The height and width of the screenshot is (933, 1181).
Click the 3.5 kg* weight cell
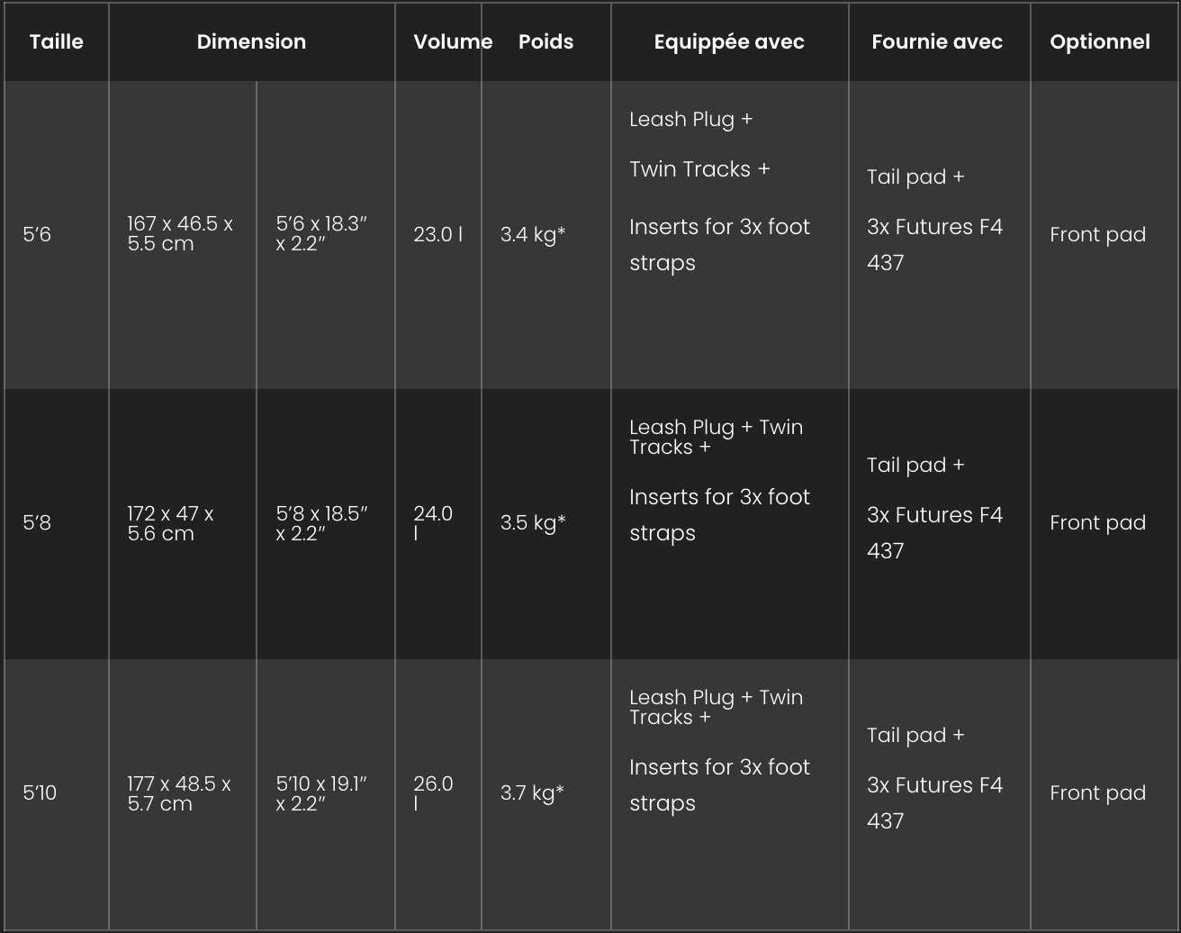click(533, 523)
